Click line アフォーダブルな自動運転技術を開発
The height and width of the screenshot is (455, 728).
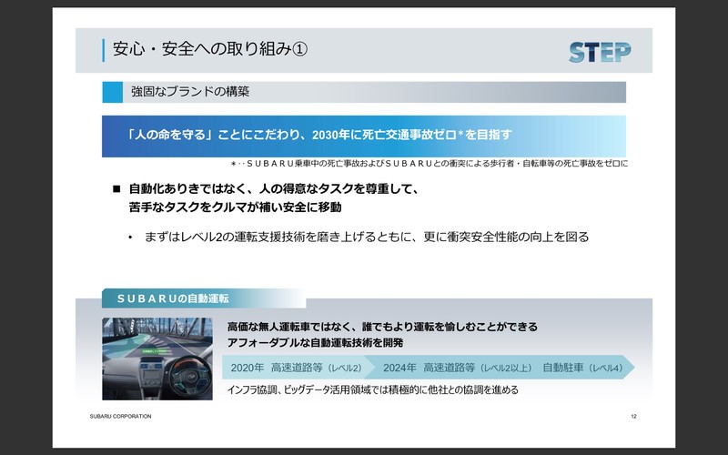tap(315, 343)
